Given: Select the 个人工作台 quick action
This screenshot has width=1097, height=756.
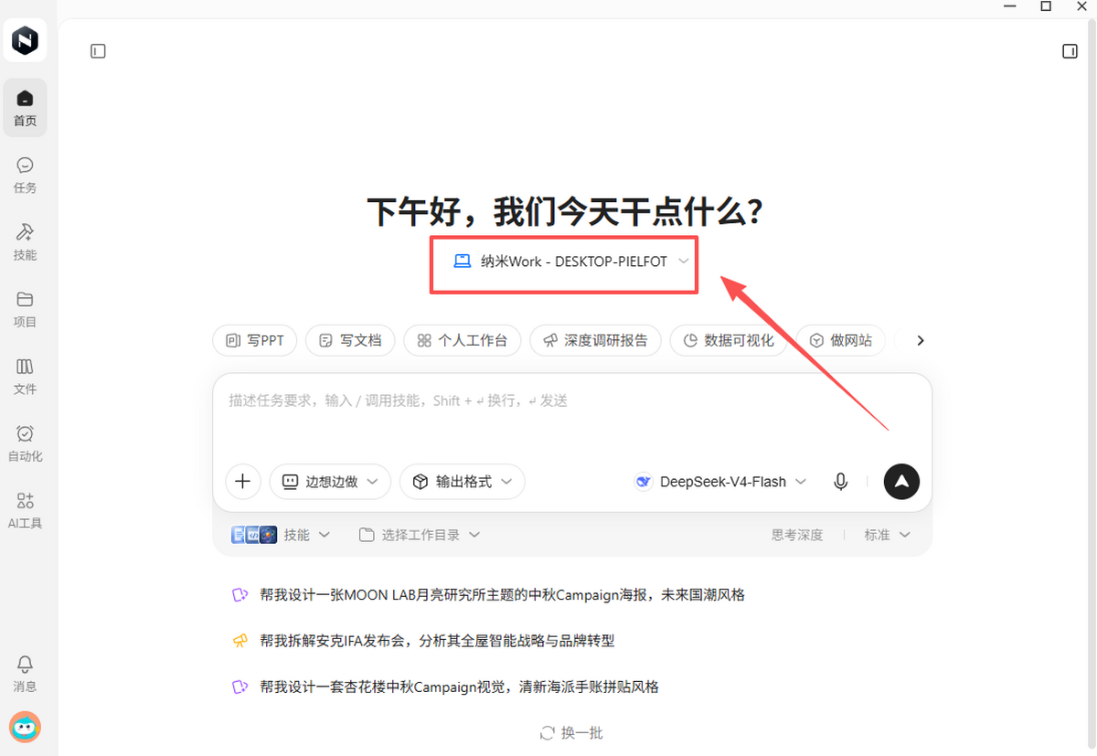Looking at the screenshot, I should (463, 340).
